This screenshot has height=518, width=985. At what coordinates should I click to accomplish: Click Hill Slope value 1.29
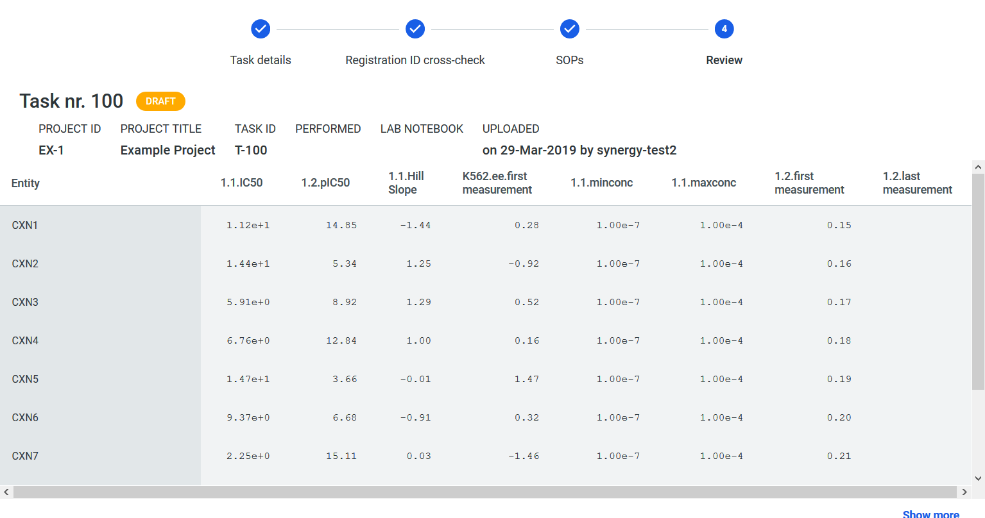(x=419, y=302)
